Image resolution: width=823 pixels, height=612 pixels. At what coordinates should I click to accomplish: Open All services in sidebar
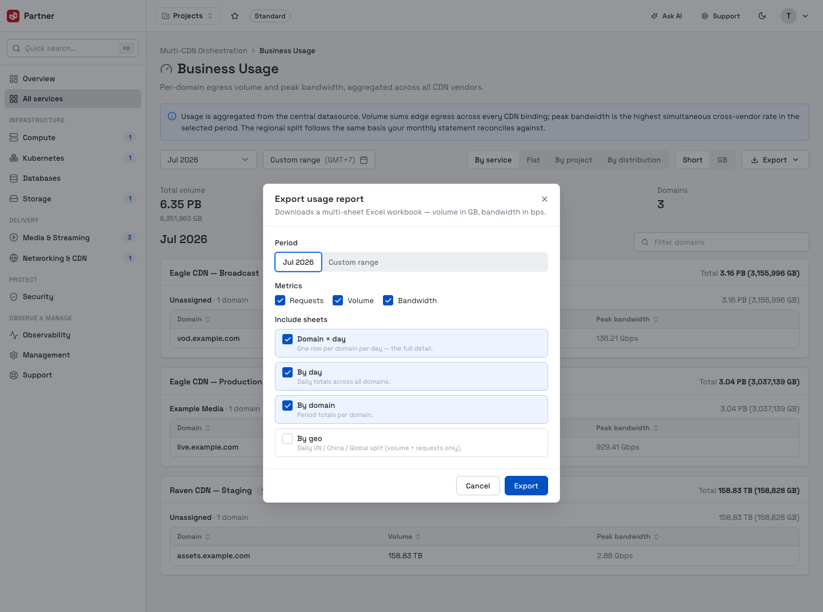[73, 99]
